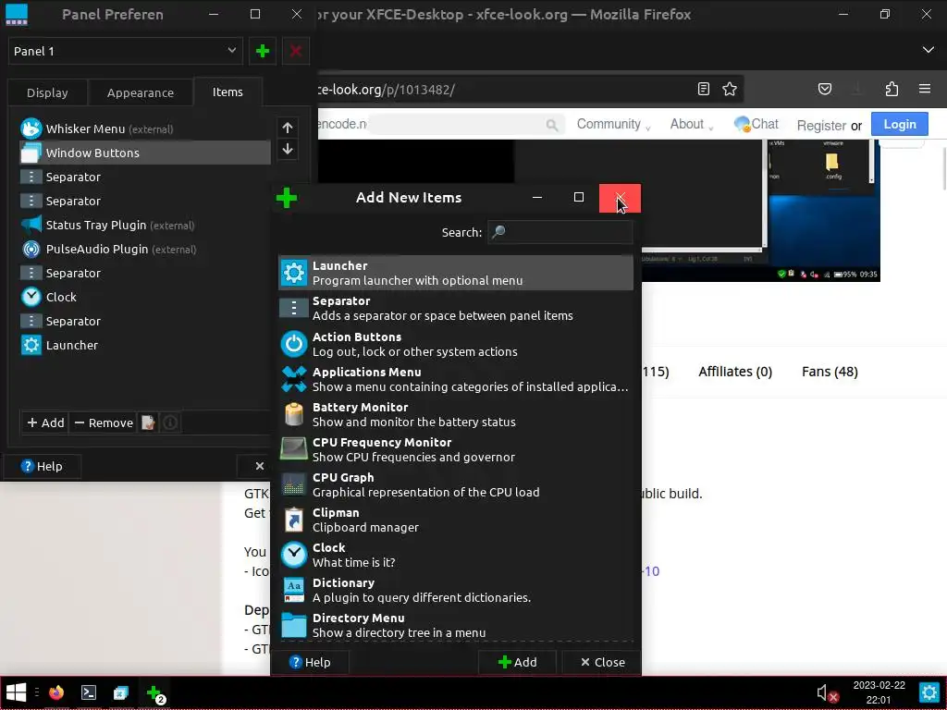The width and height of the screenshot is (947, 710).
Task: Select the PulseAudio Plugin item
Action: coord(145,250)
